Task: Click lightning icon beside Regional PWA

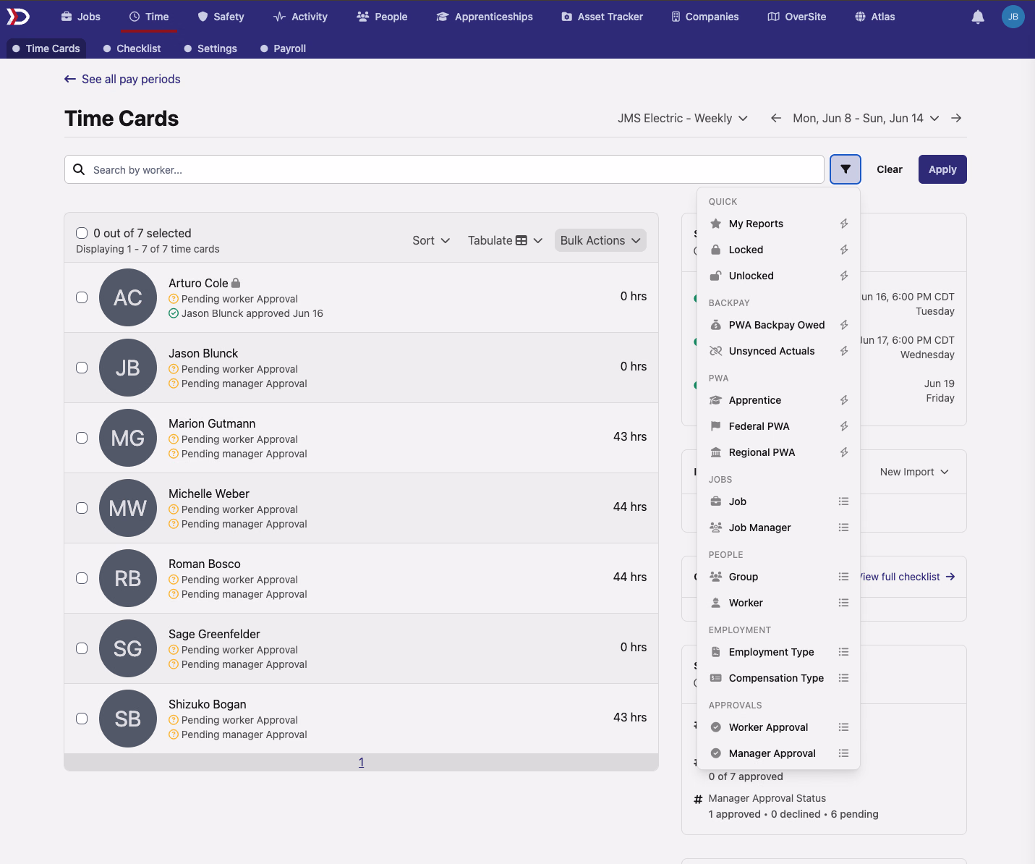Action: point(843,452)
